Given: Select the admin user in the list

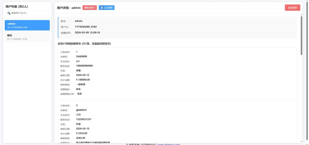Looking at the screenshot, I should [27, 25].
